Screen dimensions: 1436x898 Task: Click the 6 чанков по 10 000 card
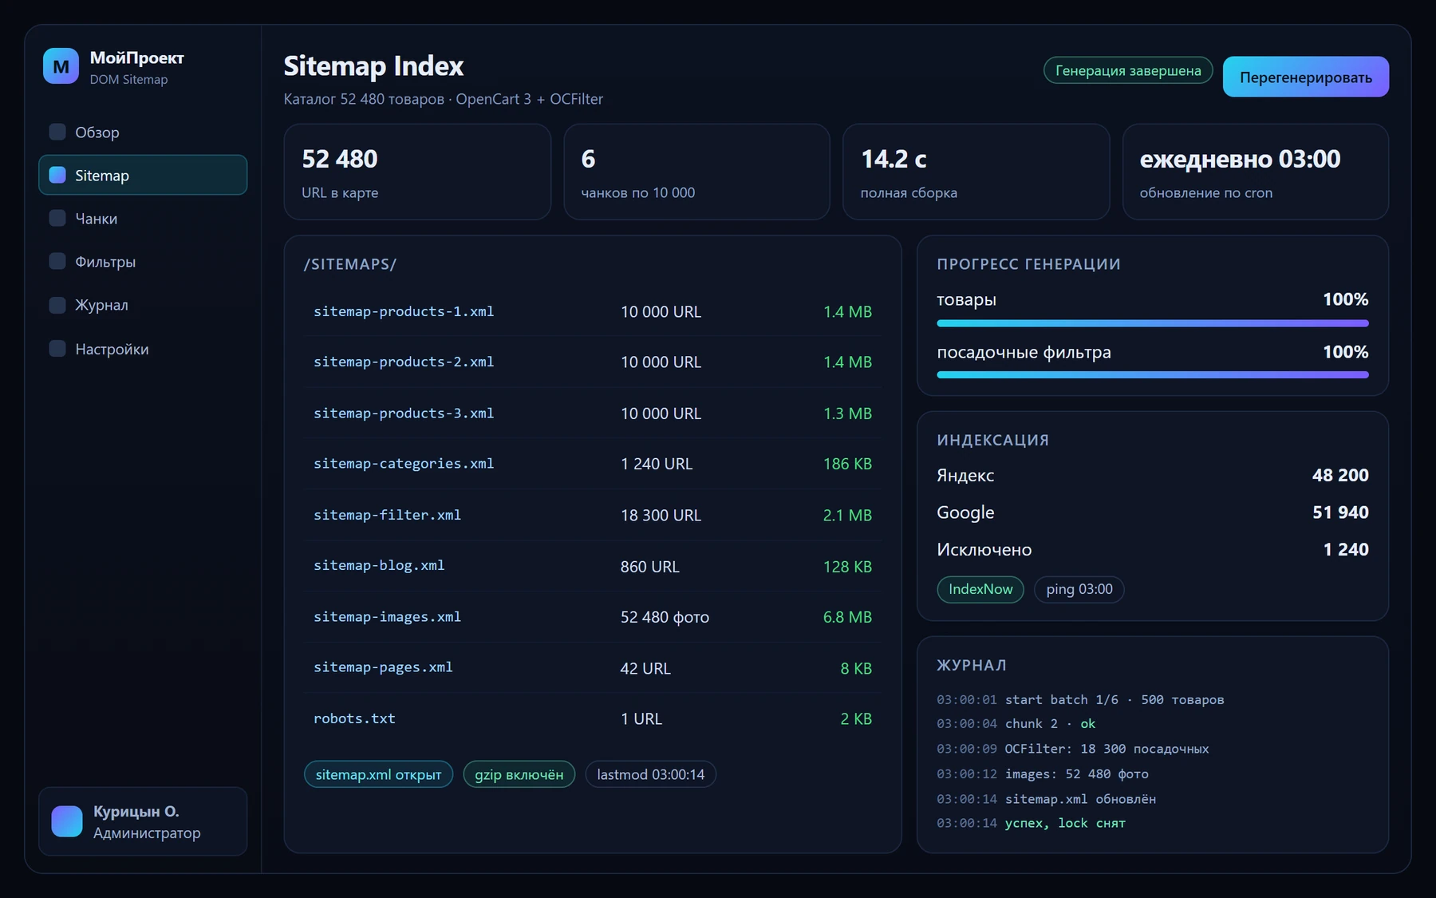[x=696, y=172]
